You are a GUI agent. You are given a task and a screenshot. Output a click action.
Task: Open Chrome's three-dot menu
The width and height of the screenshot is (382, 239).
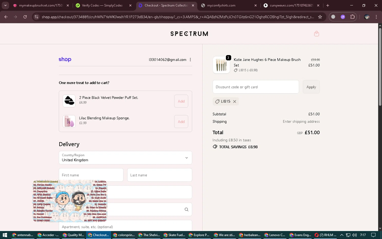(x=376, y=17)
